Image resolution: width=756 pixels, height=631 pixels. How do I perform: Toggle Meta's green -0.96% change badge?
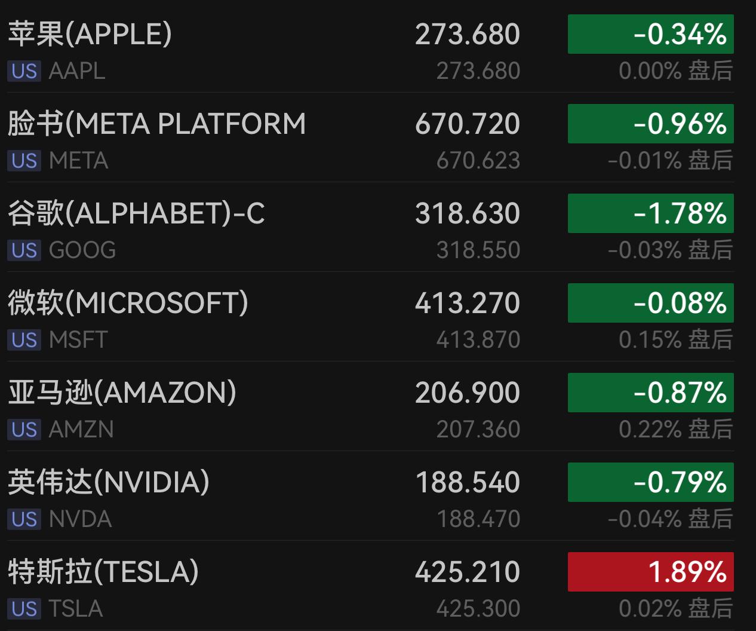pyautogui.click(x=650, y=124)
